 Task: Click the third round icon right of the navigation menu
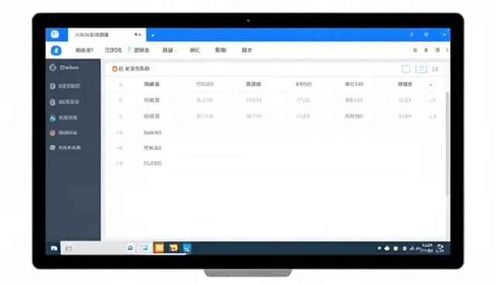437,50
